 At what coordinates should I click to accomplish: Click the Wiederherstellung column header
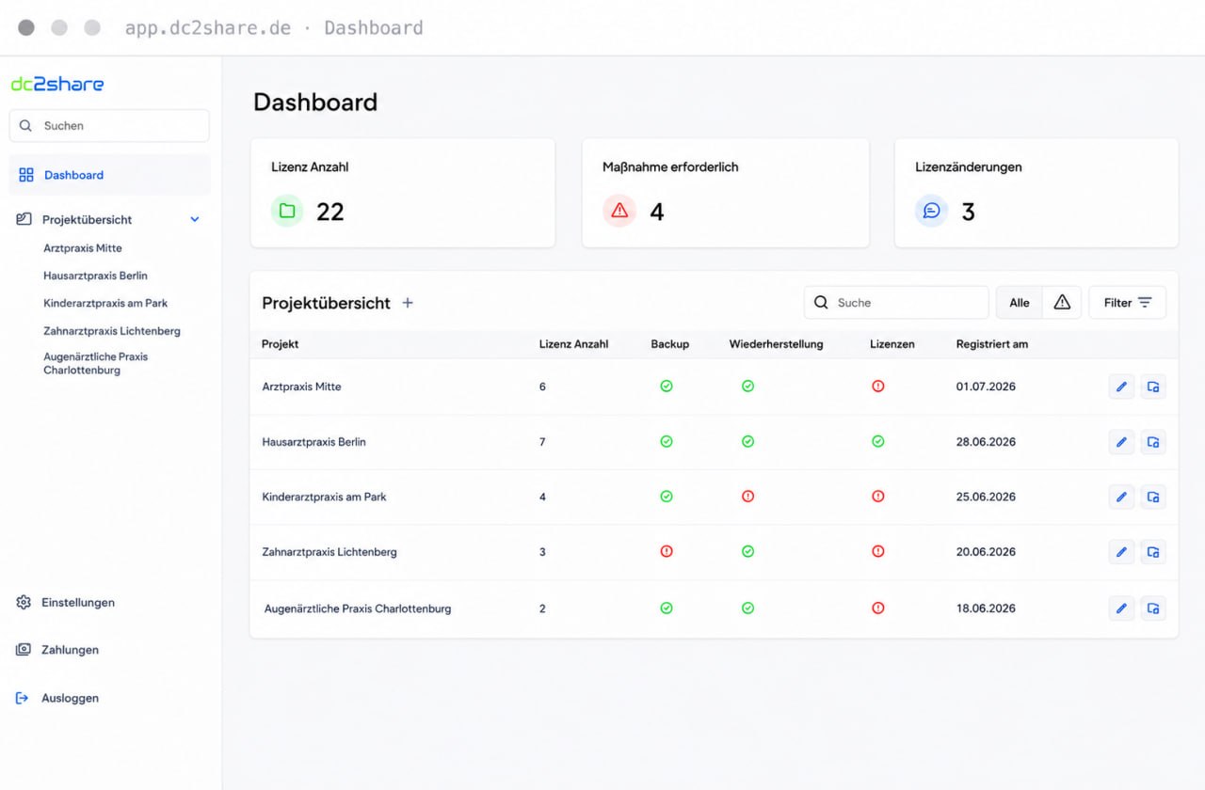[777, 344]
